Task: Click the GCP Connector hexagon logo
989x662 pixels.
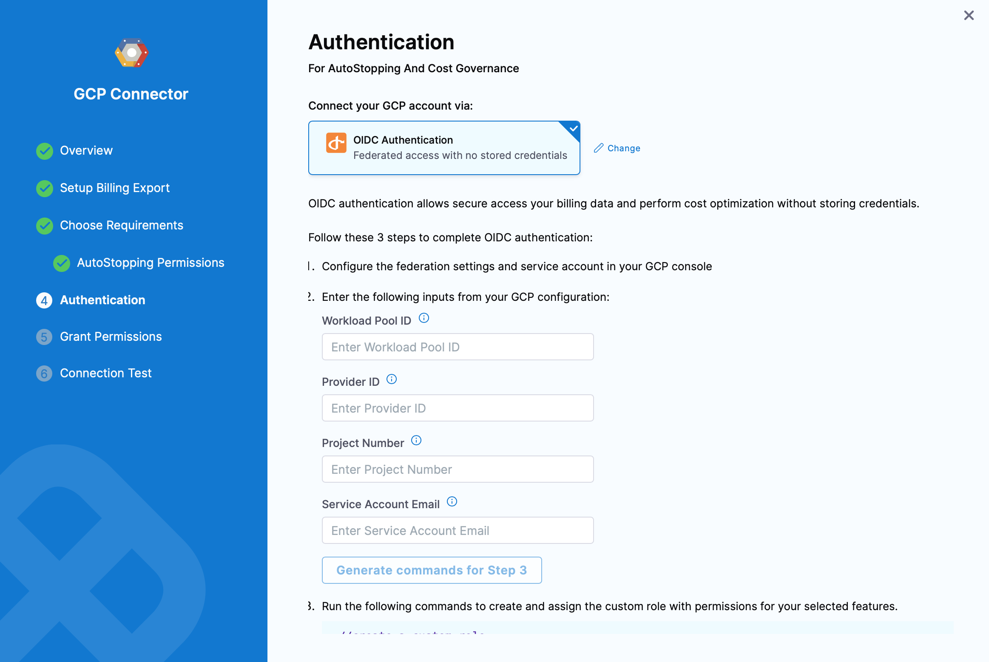Action: tap(131, 53)
